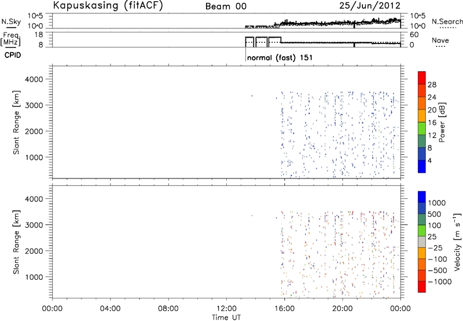Screen dimensions: 463x321
Task: Click the 'Nave' legend label
Action: (x=440, y=40)
